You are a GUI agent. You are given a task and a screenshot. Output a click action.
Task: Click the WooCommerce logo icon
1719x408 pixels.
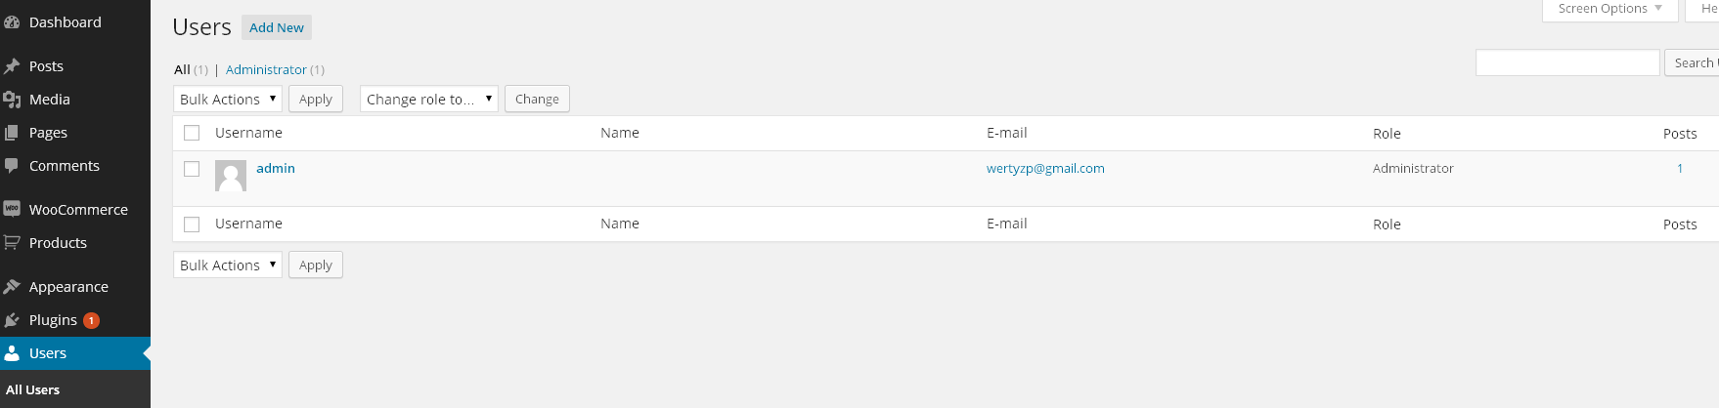click(x=12, y=209)
